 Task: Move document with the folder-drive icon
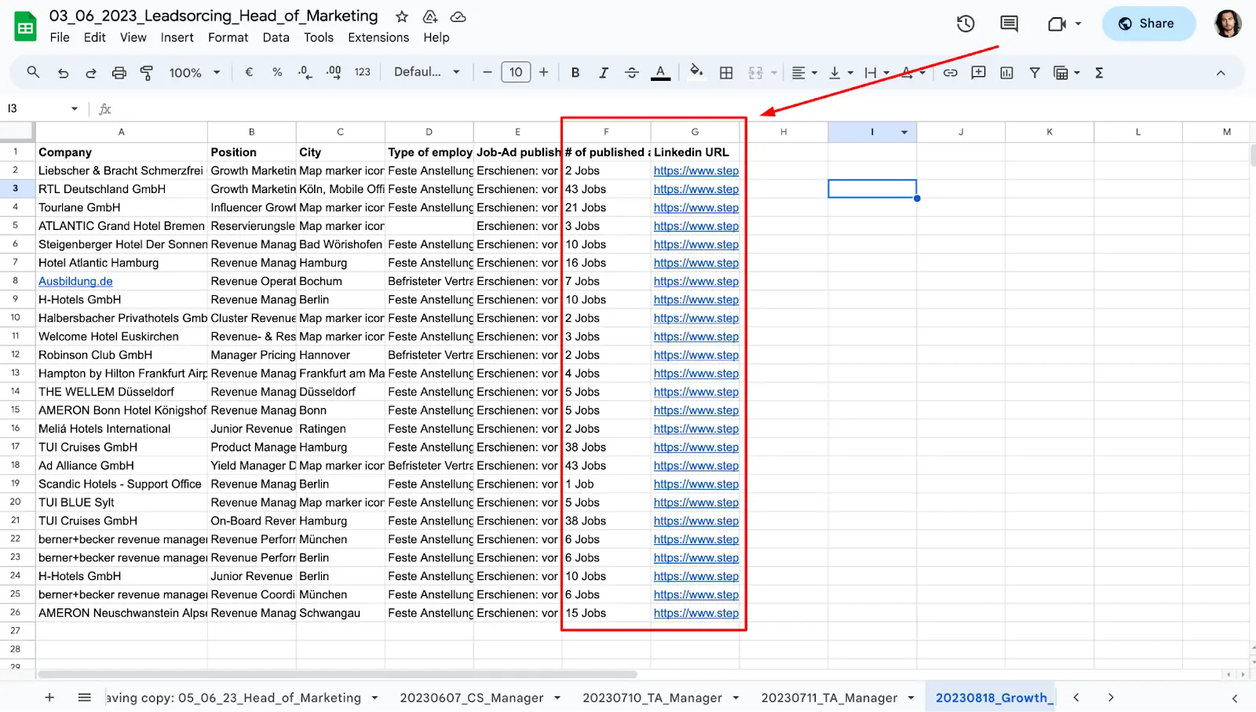point(430,16)
